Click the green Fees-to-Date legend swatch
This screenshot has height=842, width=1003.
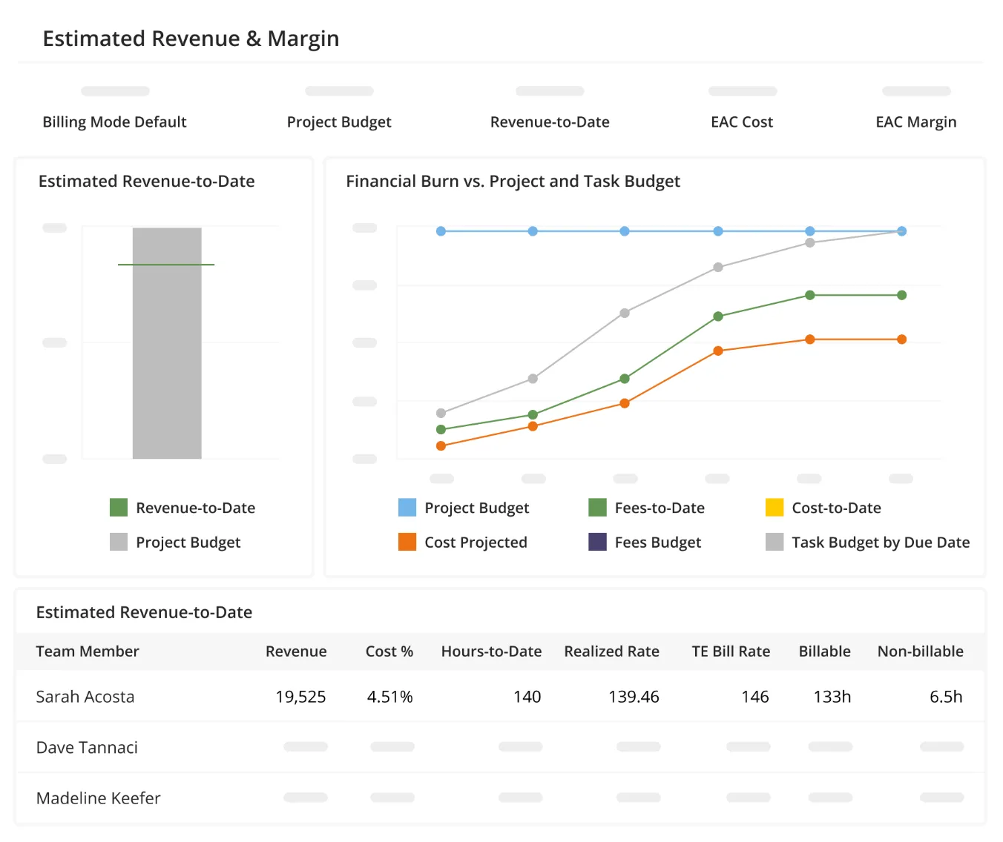coord(597,508)
